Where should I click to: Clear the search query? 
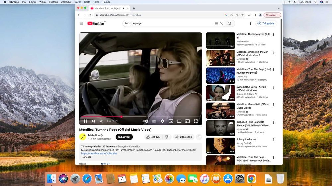tap(221, 23)
